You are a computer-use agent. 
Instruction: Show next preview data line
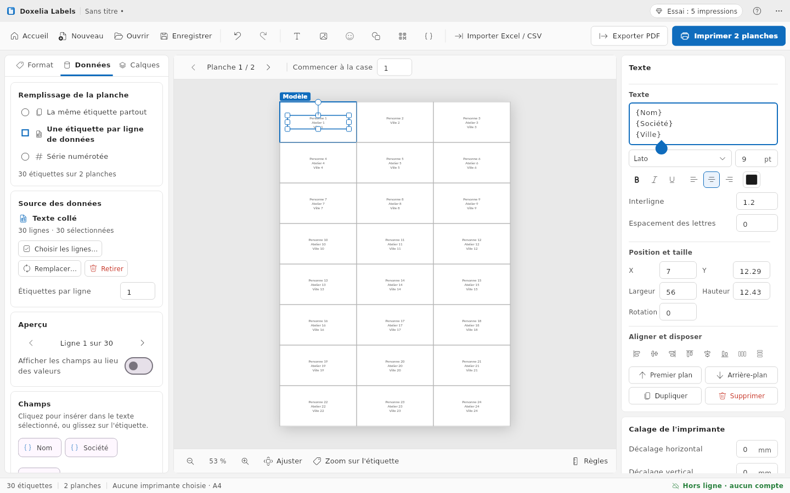[143, 343]
